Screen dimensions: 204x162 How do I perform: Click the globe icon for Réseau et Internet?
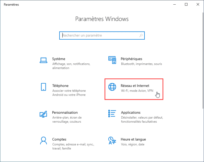click(112, 87)
